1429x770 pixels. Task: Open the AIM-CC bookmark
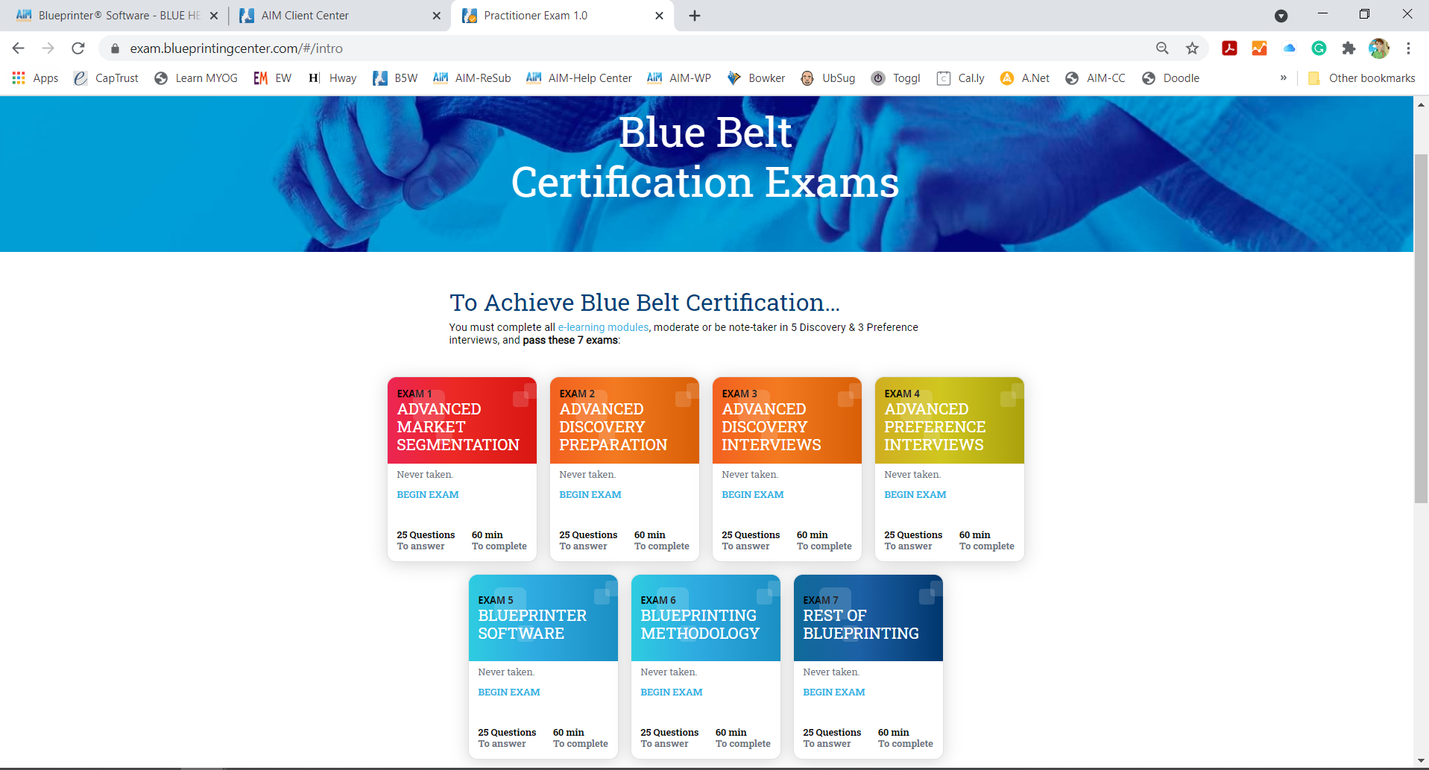[x=1095, y=78]
